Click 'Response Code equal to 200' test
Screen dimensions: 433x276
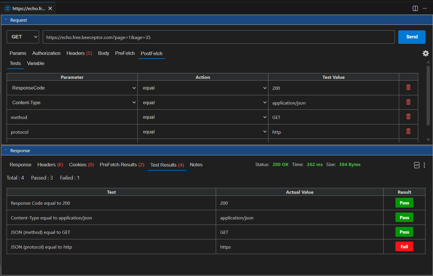click(40, 203)
